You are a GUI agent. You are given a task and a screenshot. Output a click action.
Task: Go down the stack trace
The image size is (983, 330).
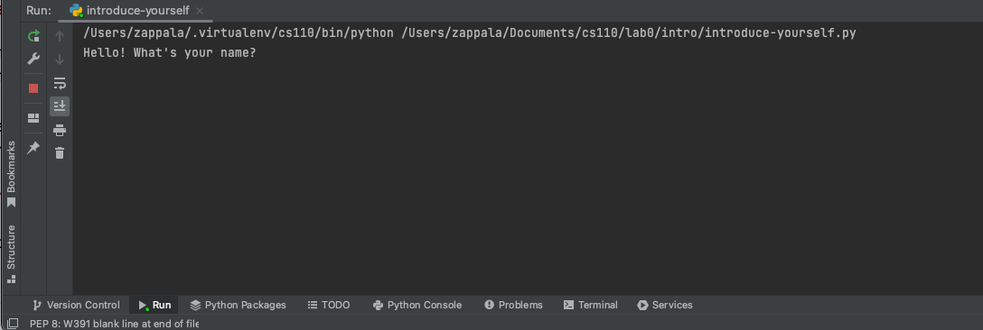tap(60, 60)
